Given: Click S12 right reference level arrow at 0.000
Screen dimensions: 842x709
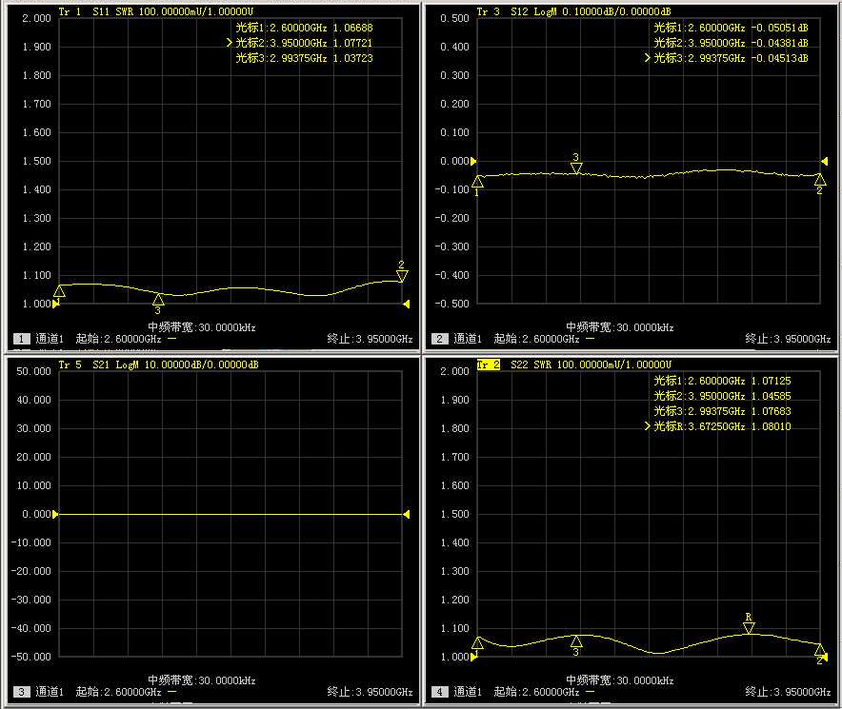Looking at the screenshot, I should pos(824,161).
